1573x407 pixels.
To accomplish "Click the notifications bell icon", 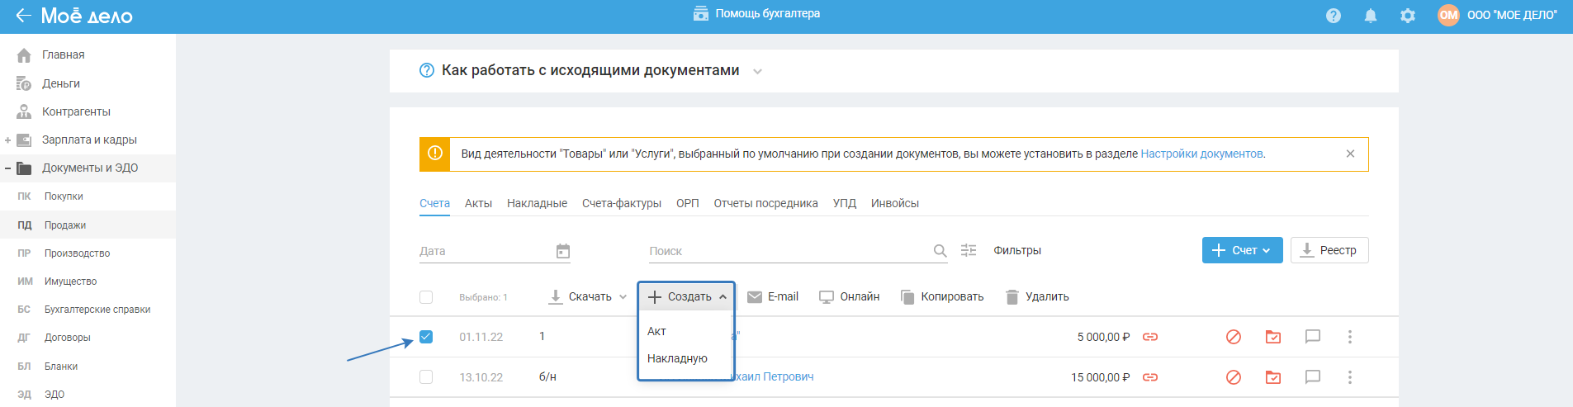I will pos(1371,16).
